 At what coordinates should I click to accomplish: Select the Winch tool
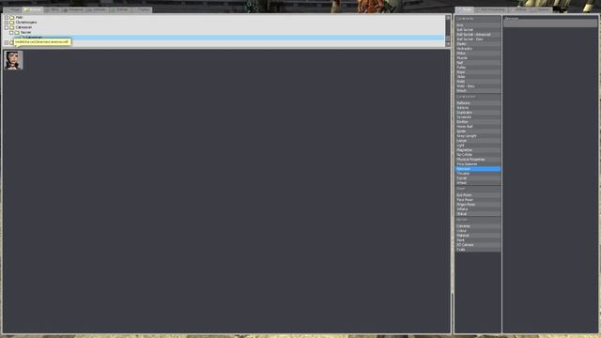[478, 91]
